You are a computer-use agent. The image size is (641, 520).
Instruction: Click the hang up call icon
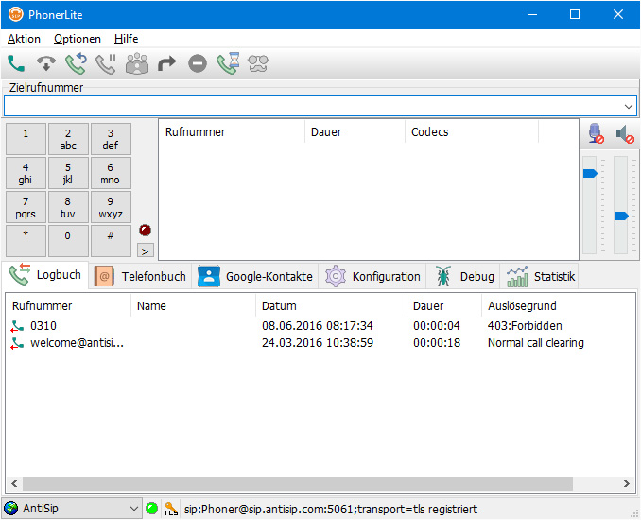click(x=46, y=64)
